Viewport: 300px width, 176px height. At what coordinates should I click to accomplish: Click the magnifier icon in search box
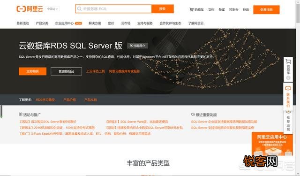click(79, 9)
